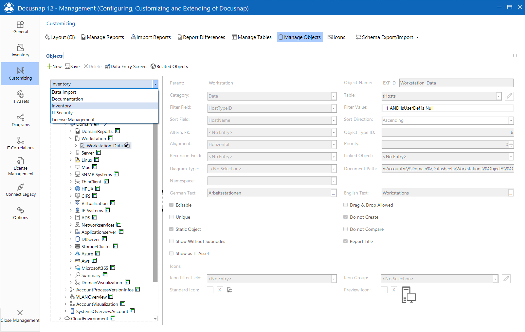Viewport: 525px width, 332px height.
Task: Expand the CloudEnvironment tree node
Action: tap(60, 319)
